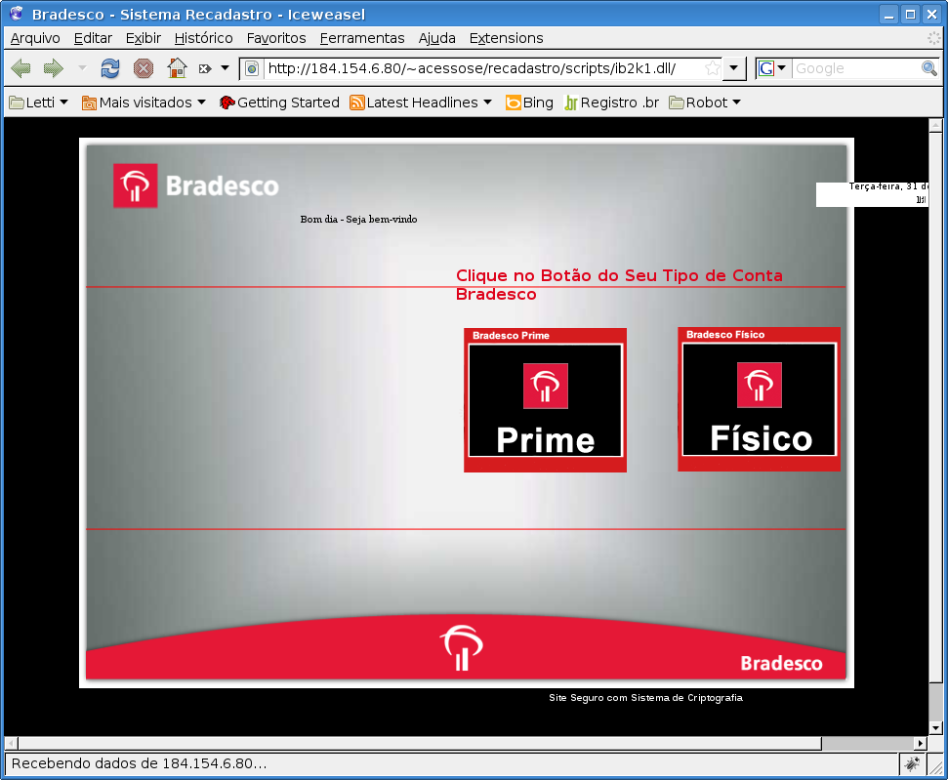
Task: Bookmark this page with the star icon
Action: 713,68
